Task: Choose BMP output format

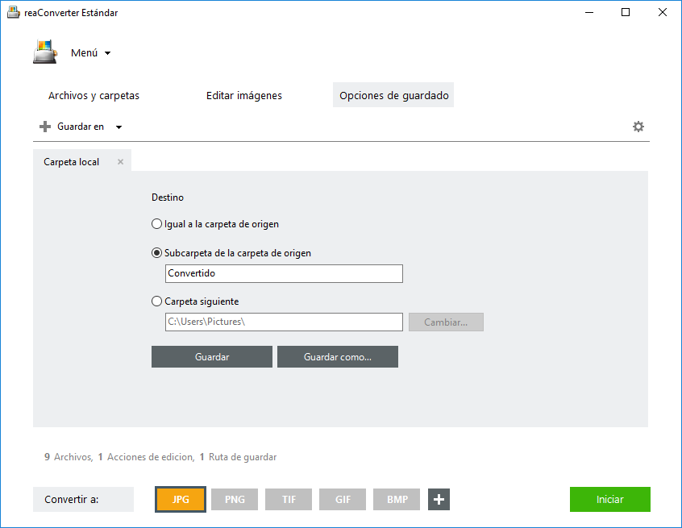Action: point(397,499)
